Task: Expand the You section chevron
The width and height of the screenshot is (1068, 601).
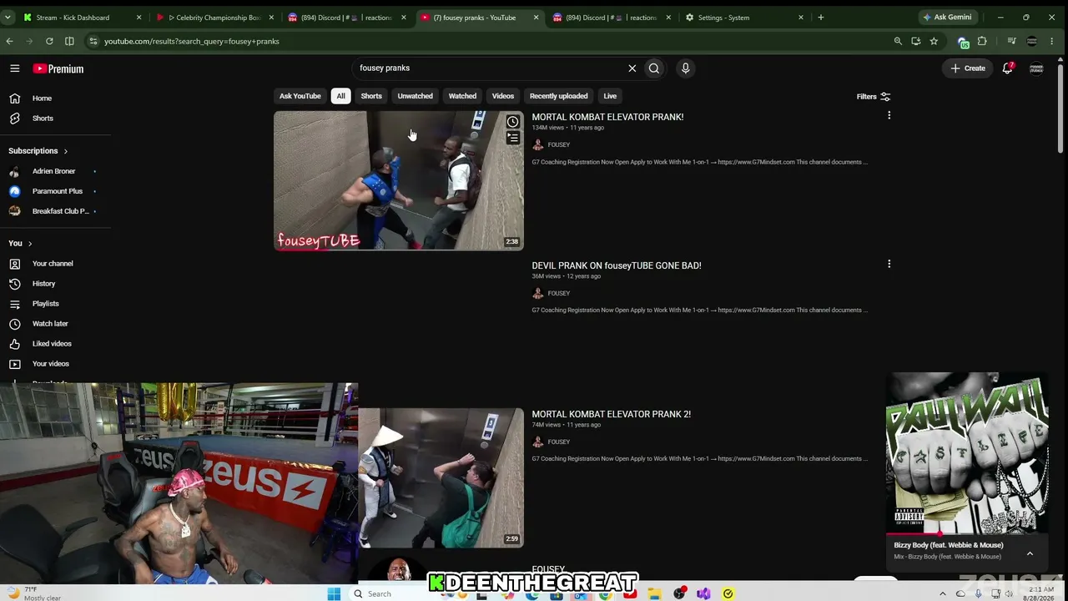Action: (30, 244)
